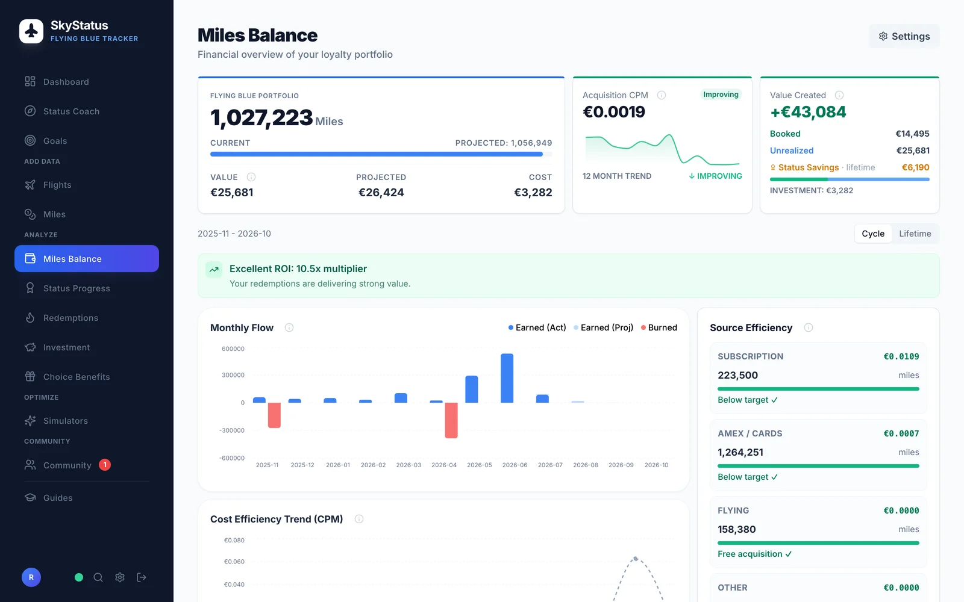
Task: Click the Subscription efficiency green bar
Action: pyautogui.click(x=818, y=389)
